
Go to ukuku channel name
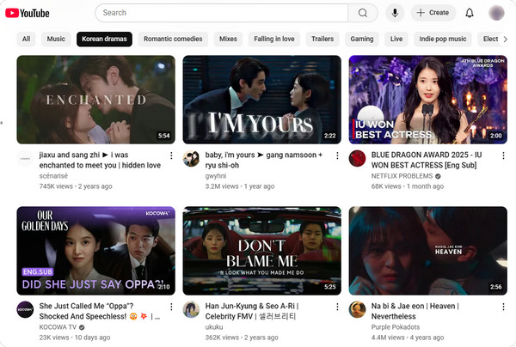click(x=214, y=327)
